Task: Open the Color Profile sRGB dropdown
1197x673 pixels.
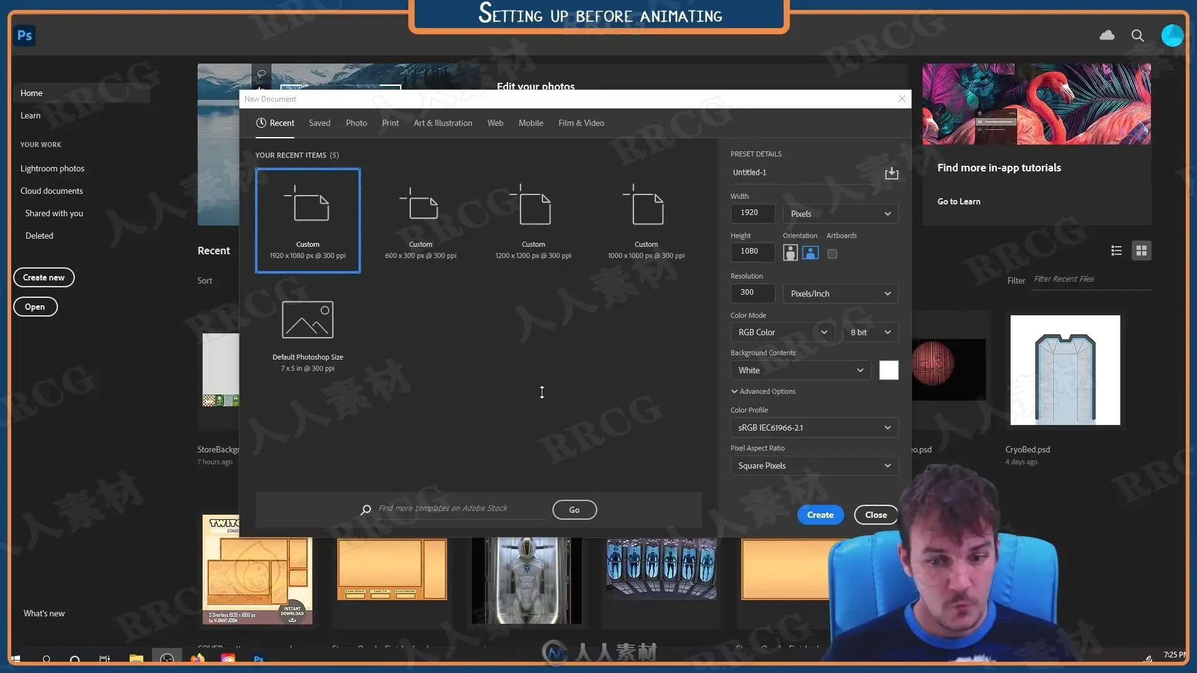Action: point(814,427)
